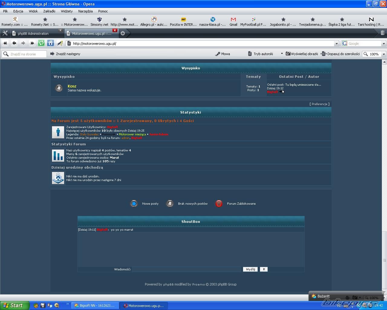Click the Reload page icon

click(41, 43)
